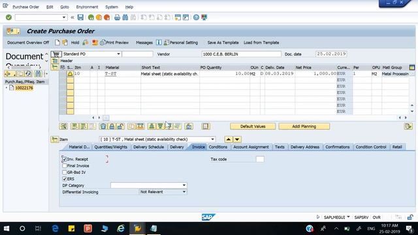The width and height of the screenshot is (418, 235).
Task: Click the Personal Setting button
Action: [181, 42]
